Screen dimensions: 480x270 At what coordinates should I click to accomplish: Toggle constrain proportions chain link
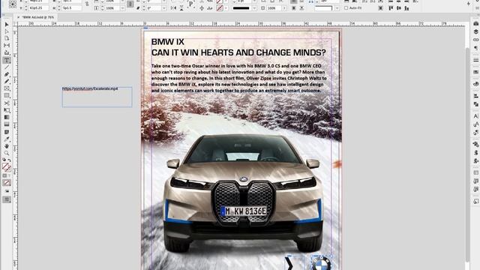[x=87, y=4]
